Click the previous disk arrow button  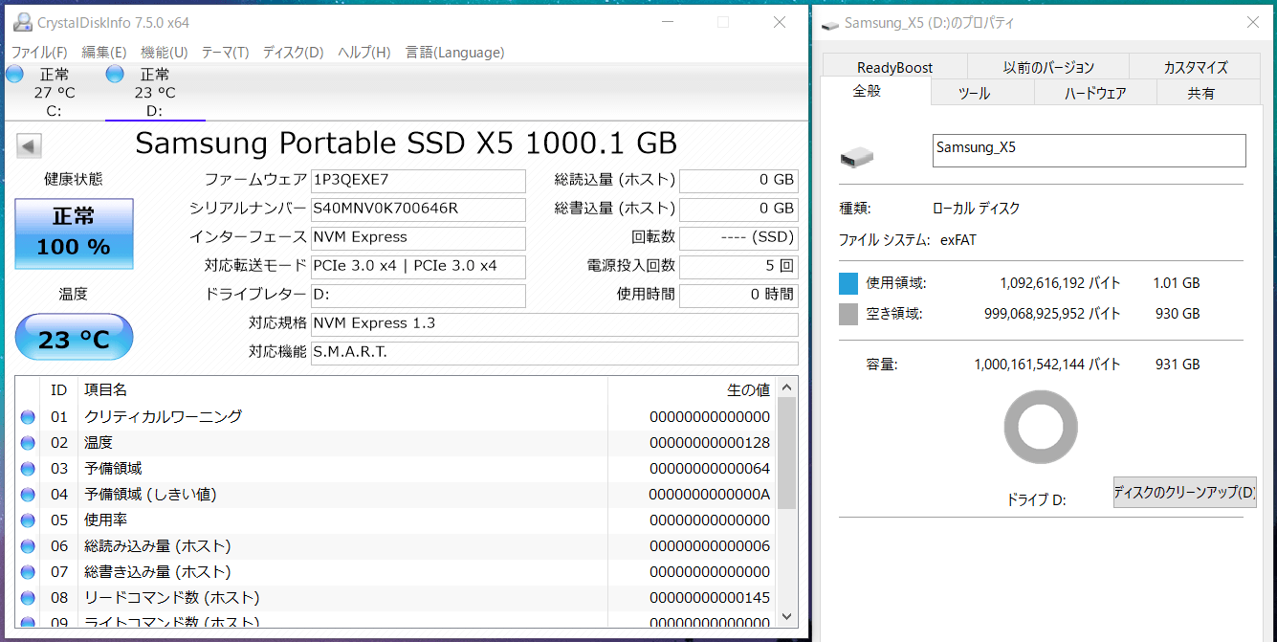point(29,146)
